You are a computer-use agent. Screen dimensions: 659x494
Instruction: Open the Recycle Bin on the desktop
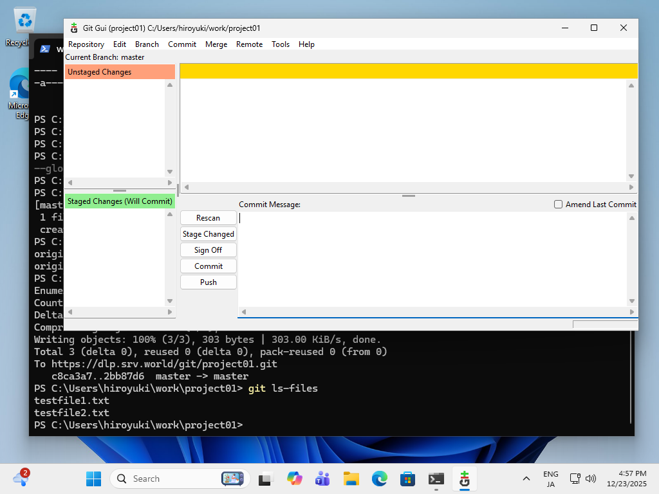point(24,19)
